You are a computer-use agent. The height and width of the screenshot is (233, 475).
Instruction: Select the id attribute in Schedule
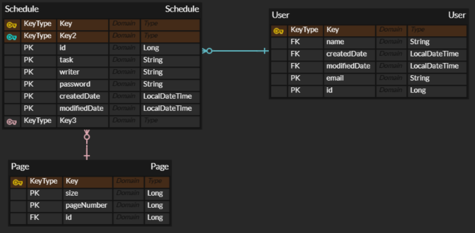[82, 49]
